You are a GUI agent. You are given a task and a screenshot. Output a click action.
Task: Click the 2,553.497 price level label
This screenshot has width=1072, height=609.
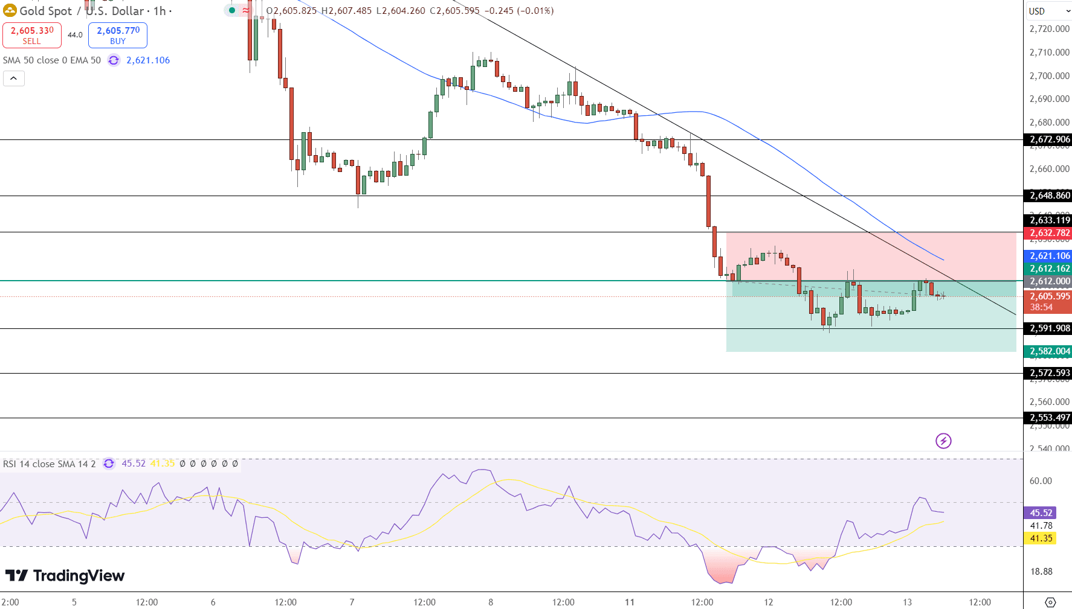click(1048, 418)
